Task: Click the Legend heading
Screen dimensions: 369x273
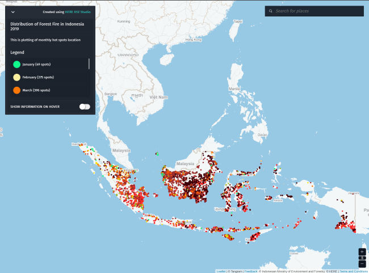Action: (x=17, y=52)
